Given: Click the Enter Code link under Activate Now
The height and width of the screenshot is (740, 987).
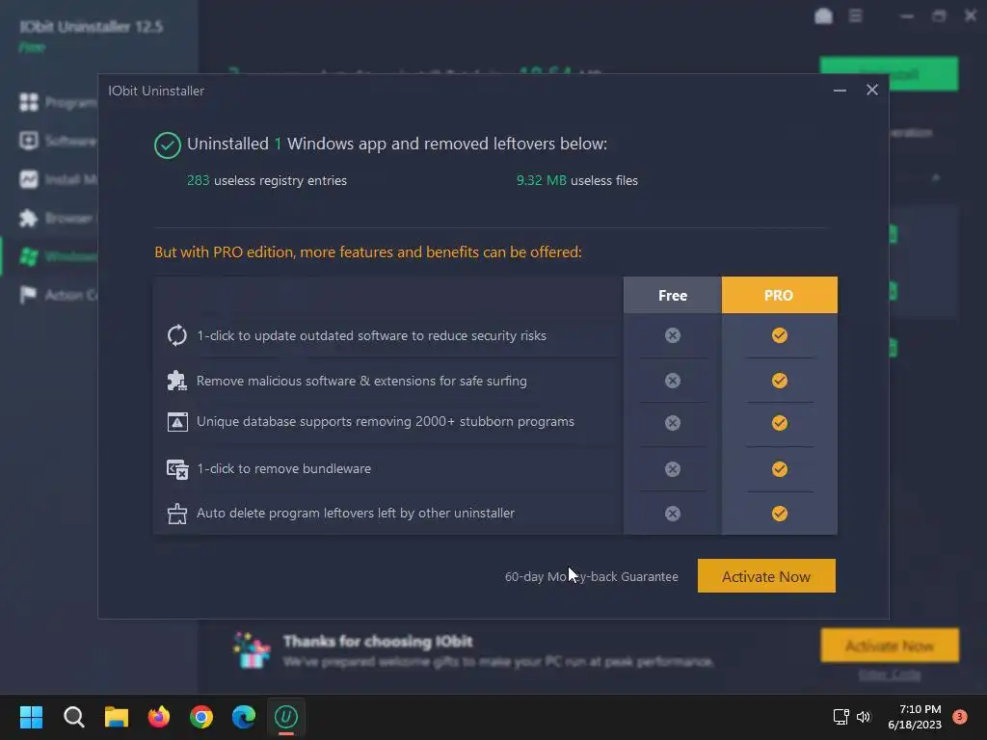Looking at the screenshot, I should [x=890, y=674].
